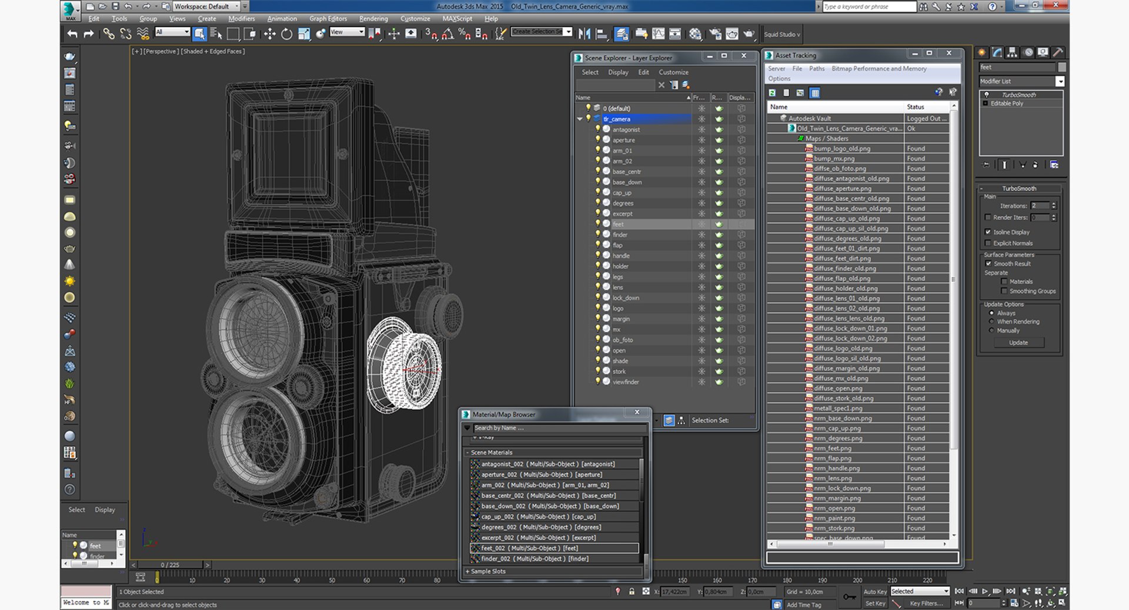This screenshot has height=610, width=1129.
Task: Activate the Select and Scale tool
Action: click(x=303, y=34)
